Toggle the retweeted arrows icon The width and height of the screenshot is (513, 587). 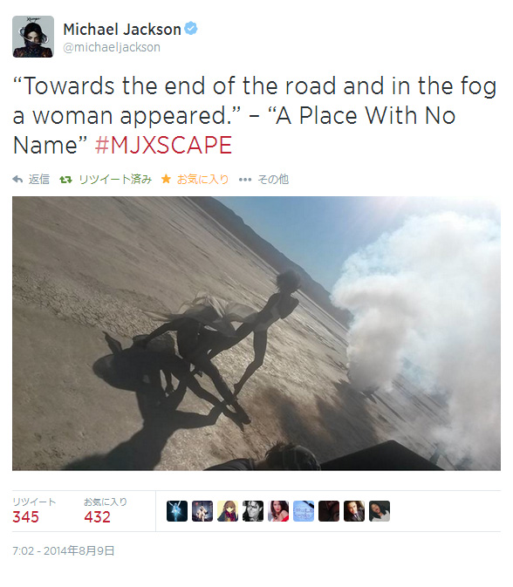pyautogui.click(x=66, y=180)
